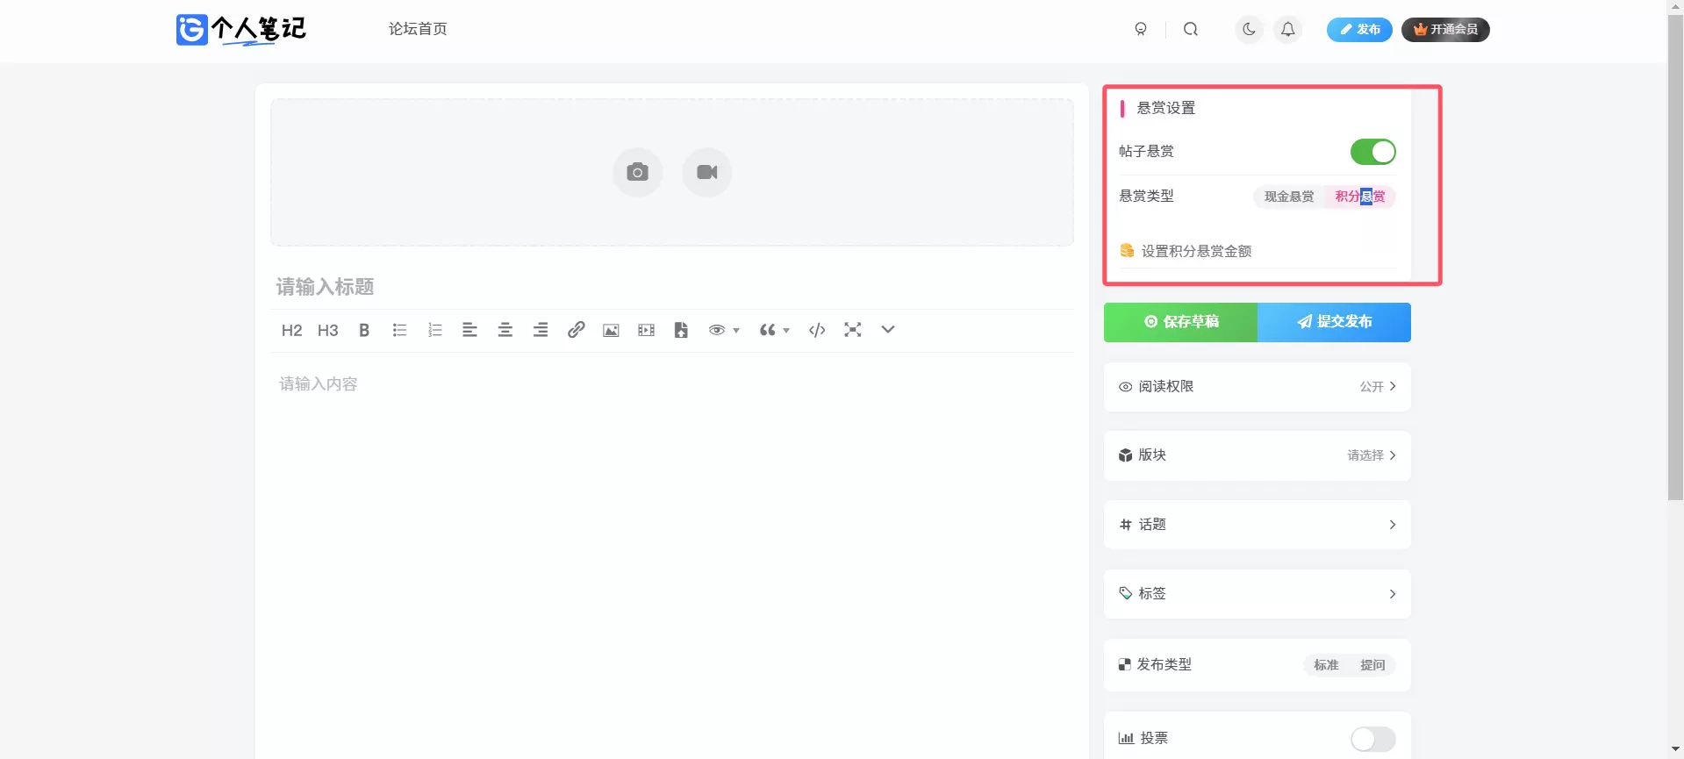This screenshot has width=1684, height=759.
Task: Choose 提问 publish type
Action: click(1372, 665)
